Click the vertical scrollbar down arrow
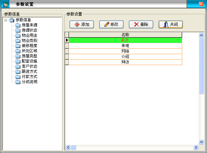The image size is (207, 153). pyautogui.click(x=201, y=142)
